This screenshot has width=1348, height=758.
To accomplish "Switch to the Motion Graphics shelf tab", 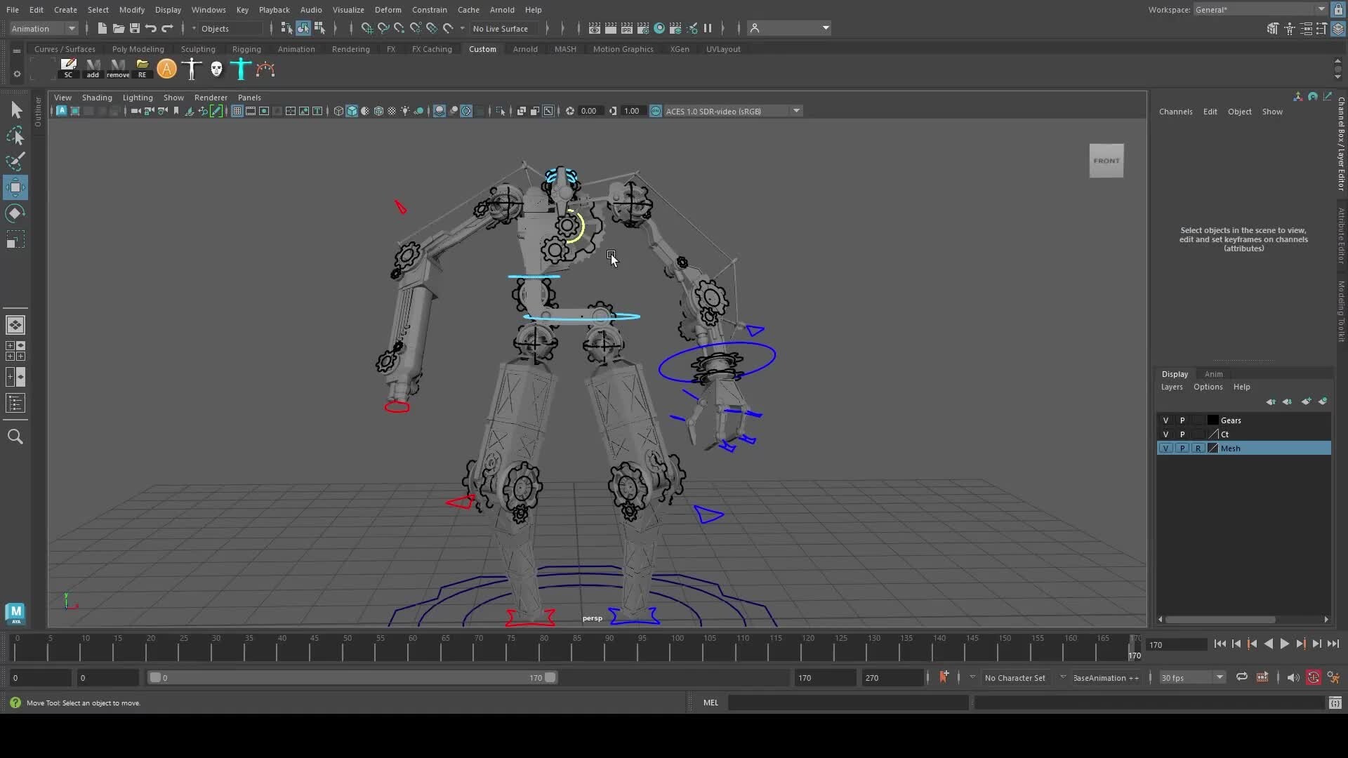I will [623, 48].
